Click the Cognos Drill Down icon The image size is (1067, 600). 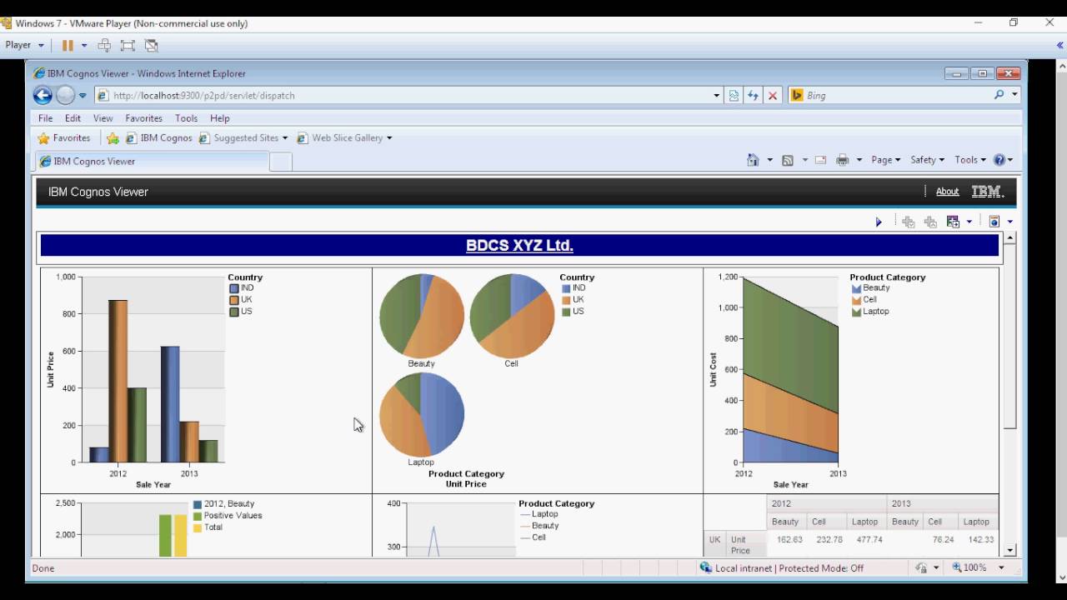(909, 222)
